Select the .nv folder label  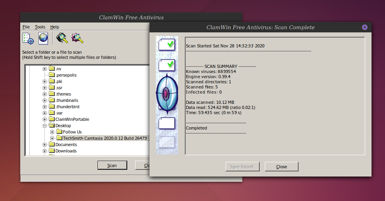(x=58, y=69)
